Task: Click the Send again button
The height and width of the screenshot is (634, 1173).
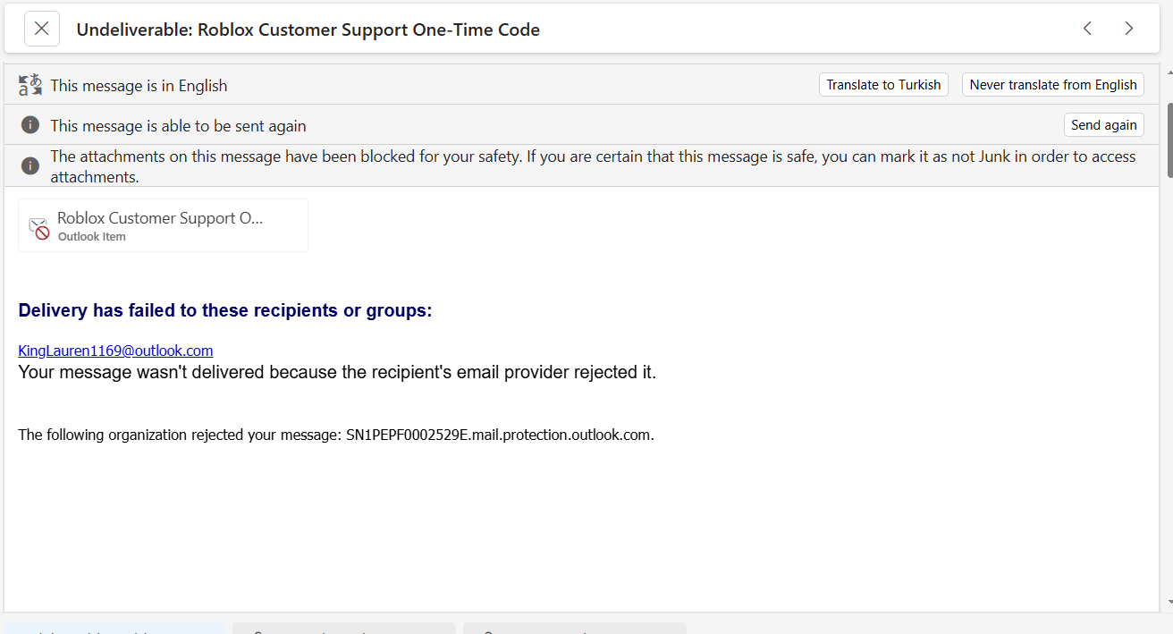Action: pos(1104,125)
